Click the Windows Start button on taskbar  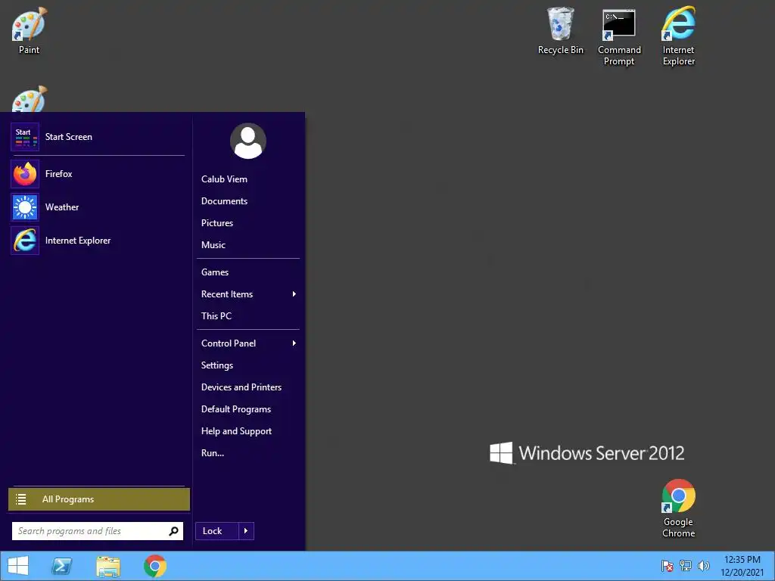[18, 566]
